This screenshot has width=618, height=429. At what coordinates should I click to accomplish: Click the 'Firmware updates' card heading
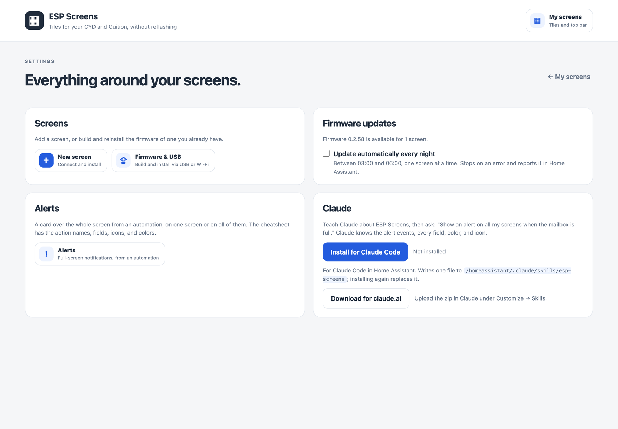[x=359, y=124]
